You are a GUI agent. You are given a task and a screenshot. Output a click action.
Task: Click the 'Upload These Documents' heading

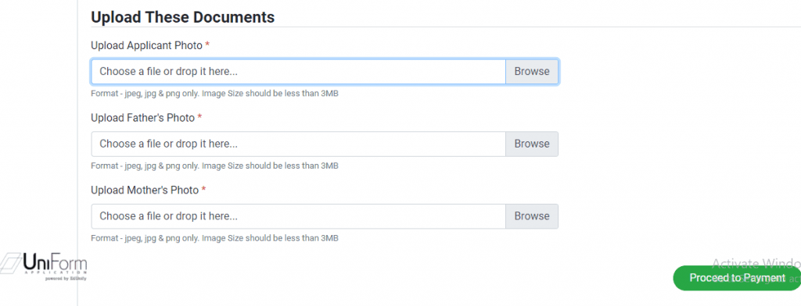click(183, 17)
